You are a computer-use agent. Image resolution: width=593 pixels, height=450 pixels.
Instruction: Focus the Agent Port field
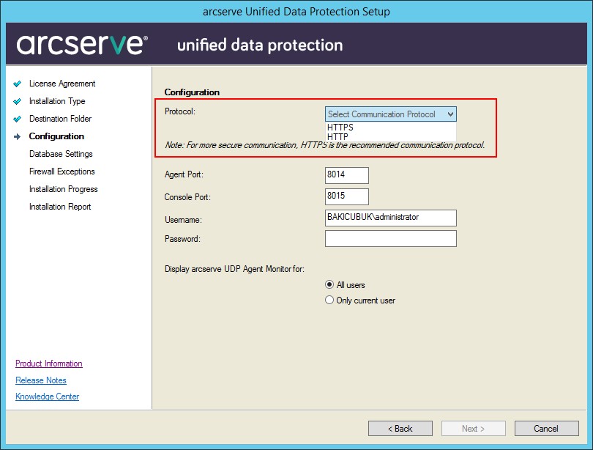347,175
